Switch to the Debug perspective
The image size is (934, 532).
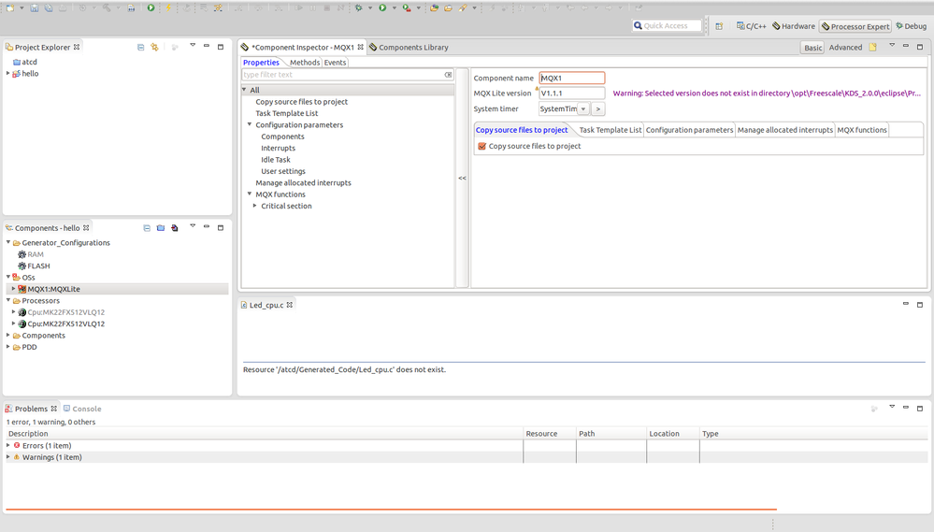coord(911,26)
